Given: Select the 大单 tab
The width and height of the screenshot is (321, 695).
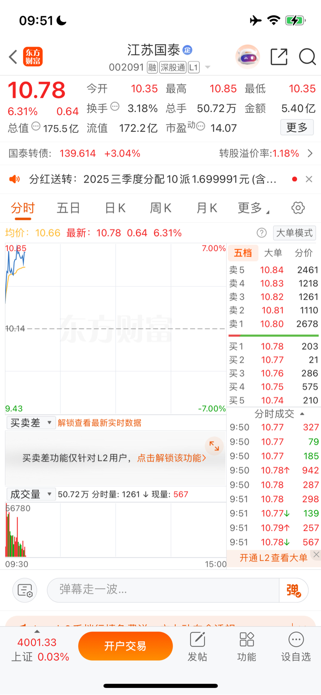Looking at the screenshot, I should (273, 253).
